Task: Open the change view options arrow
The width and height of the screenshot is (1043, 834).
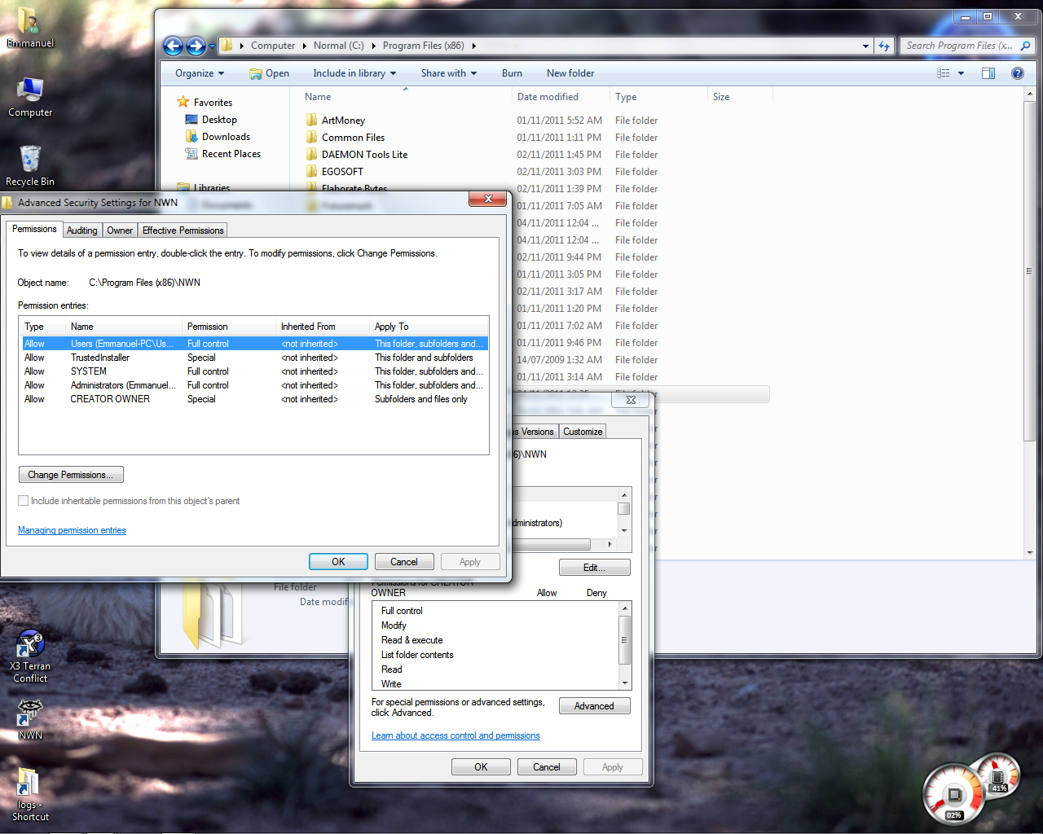Action: tap(961, 73)
